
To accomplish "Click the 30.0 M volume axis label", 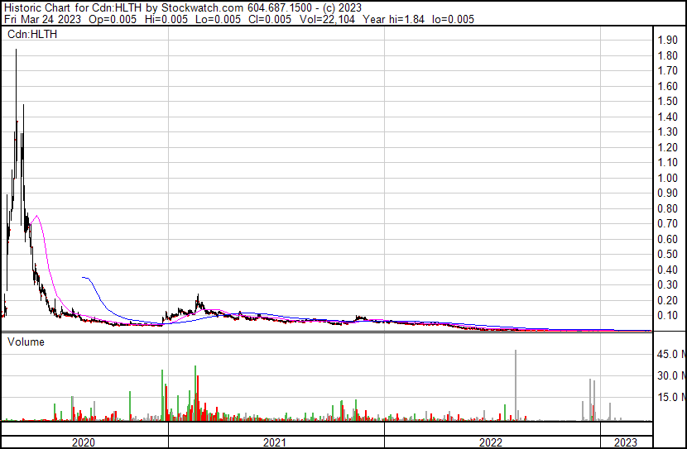I will (669, 375).
